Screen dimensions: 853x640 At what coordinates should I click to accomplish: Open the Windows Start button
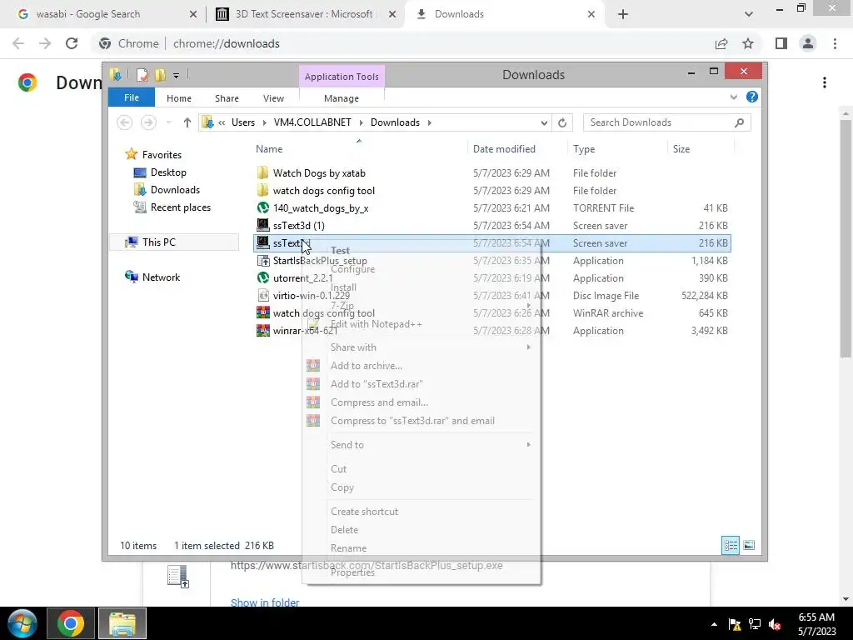[22, 623]
